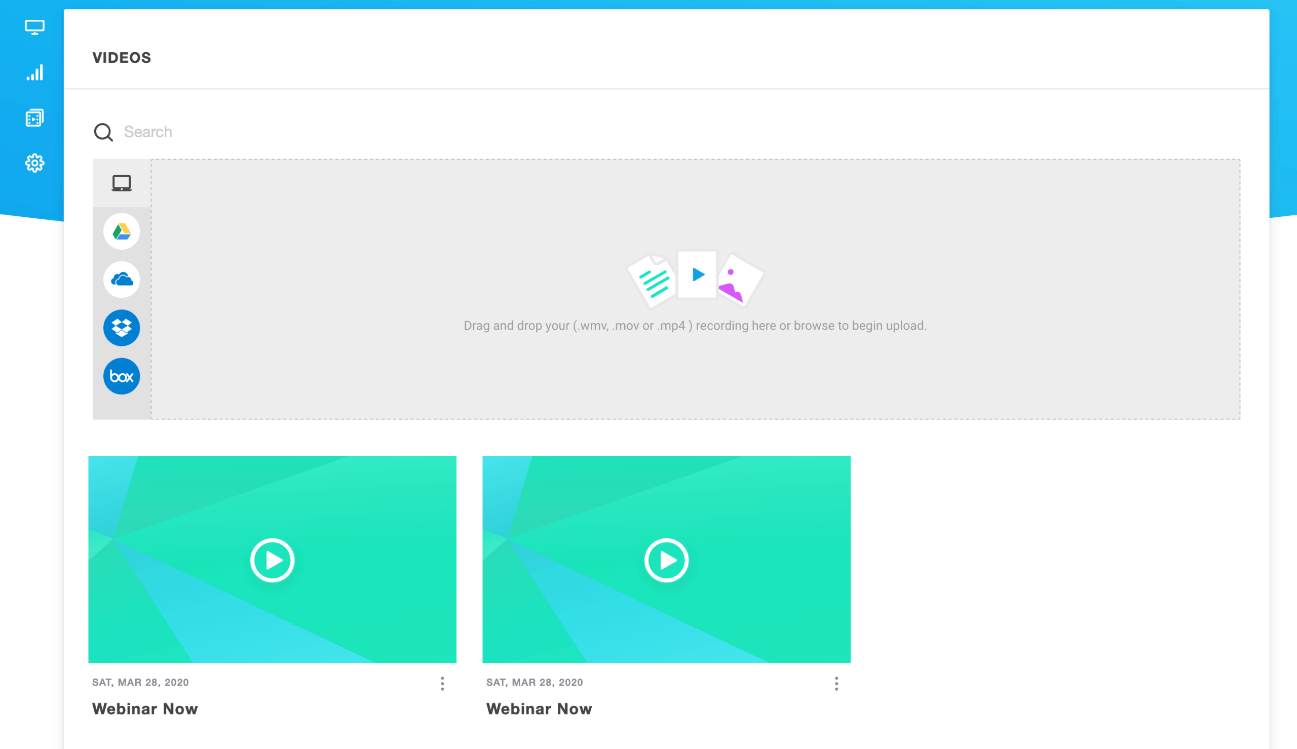The width and height of the screenshot is (1297, 749).
Task: Open the Webinar Now recording title
Action: [x=144, y=709]
